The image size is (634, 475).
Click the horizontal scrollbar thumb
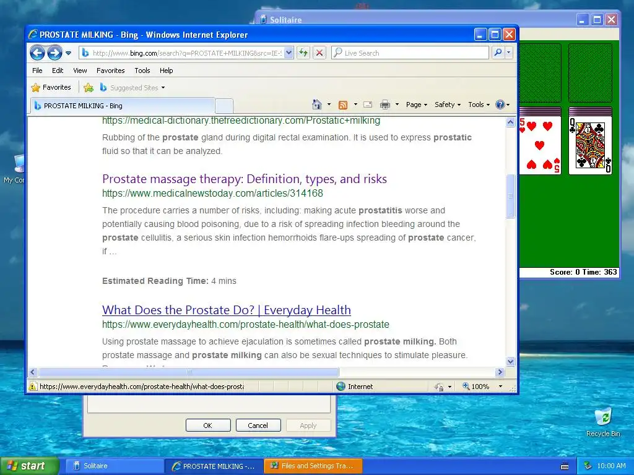[188, 372]
